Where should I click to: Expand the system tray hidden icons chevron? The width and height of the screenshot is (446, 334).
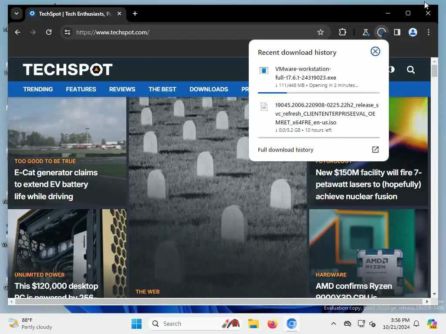(334, 324)
